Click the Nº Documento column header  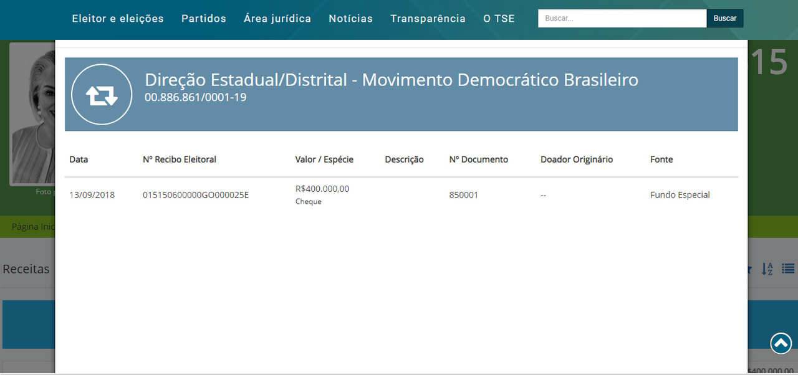(479, 159)
